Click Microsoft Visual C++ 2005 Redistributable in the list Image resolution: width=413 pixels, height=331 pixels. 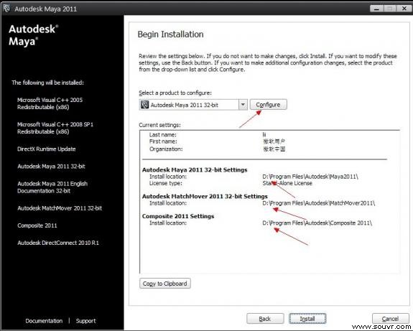tap(50, 103)
